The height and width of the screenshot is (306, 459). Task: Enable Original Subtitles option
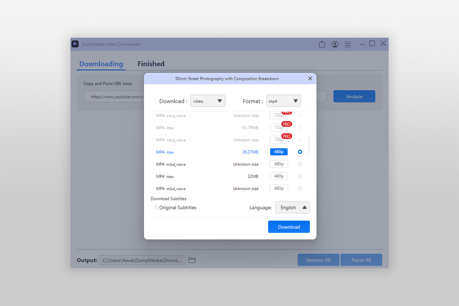[x=156, y=207]
